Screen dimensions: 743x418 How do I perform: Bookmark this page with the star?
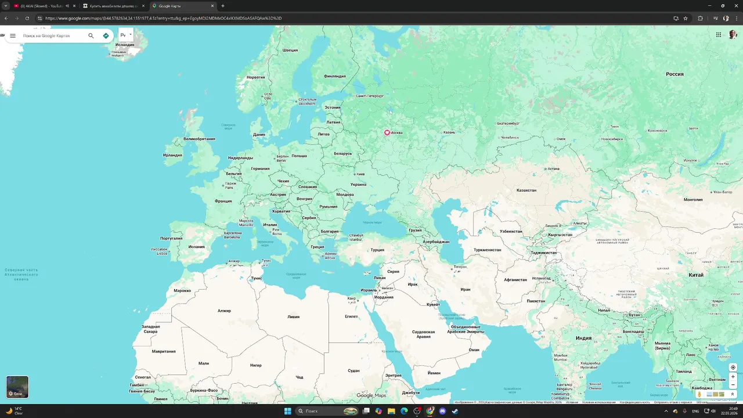[686, 18]
